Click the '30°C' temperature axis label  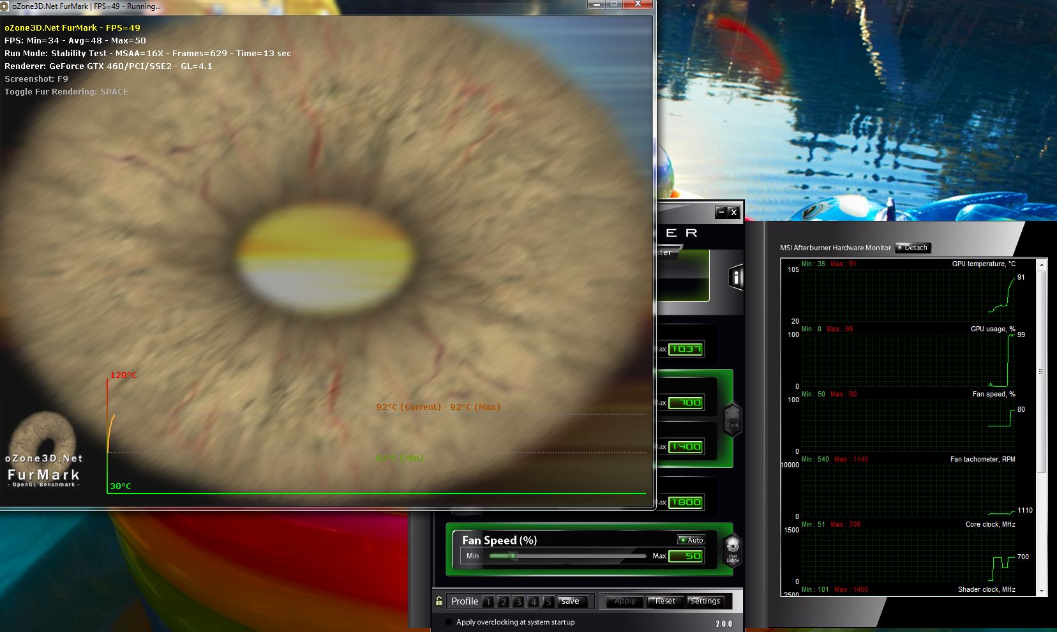[121, 486]
